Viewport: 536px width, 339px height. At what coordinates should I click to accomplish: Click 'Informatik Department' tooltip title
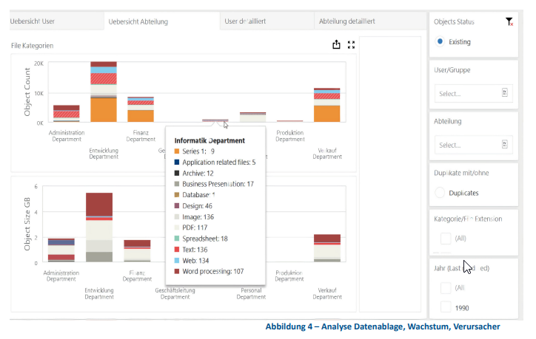tap(210, 140)
